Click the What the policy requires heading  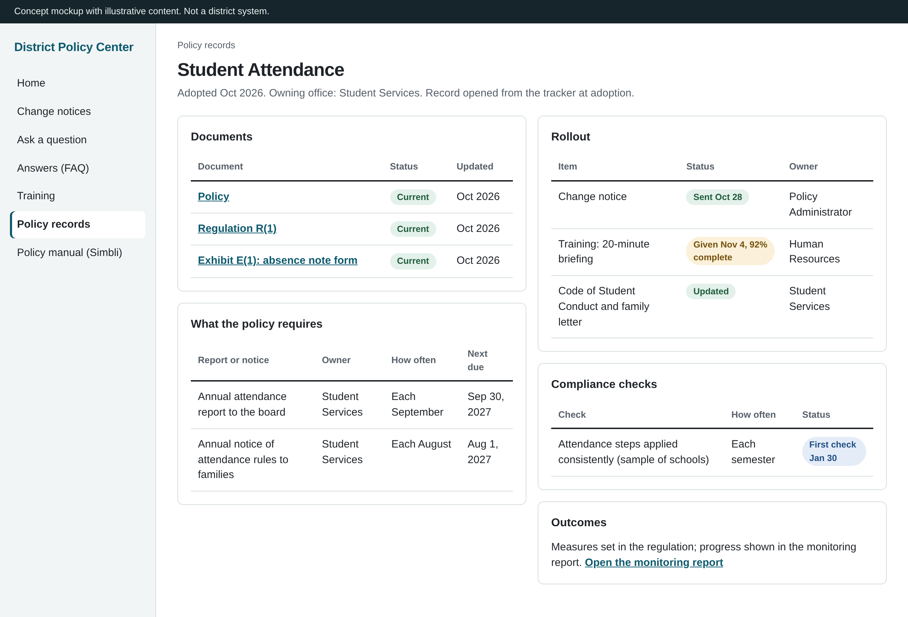pos(256,324)
